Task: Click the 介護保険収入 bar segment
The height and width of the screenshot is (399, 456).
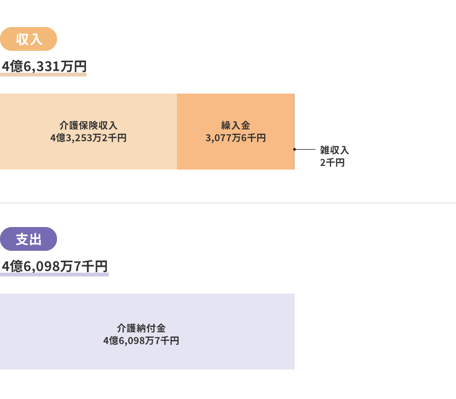Action: 88,132
